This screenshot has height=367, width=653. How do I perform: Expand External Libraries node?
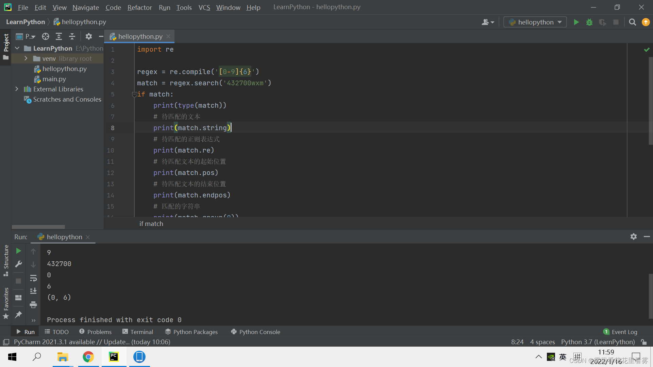[17, 89]
